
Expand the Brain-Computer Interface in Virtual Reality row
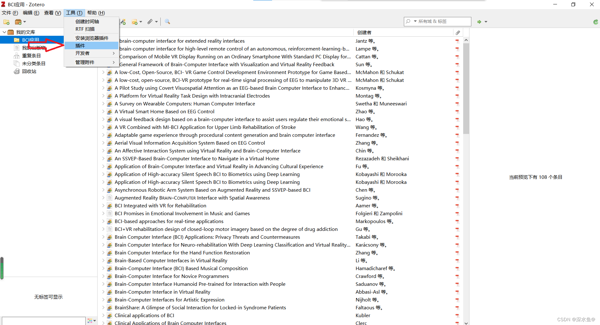pyautogui.click(x=103, y=292)
